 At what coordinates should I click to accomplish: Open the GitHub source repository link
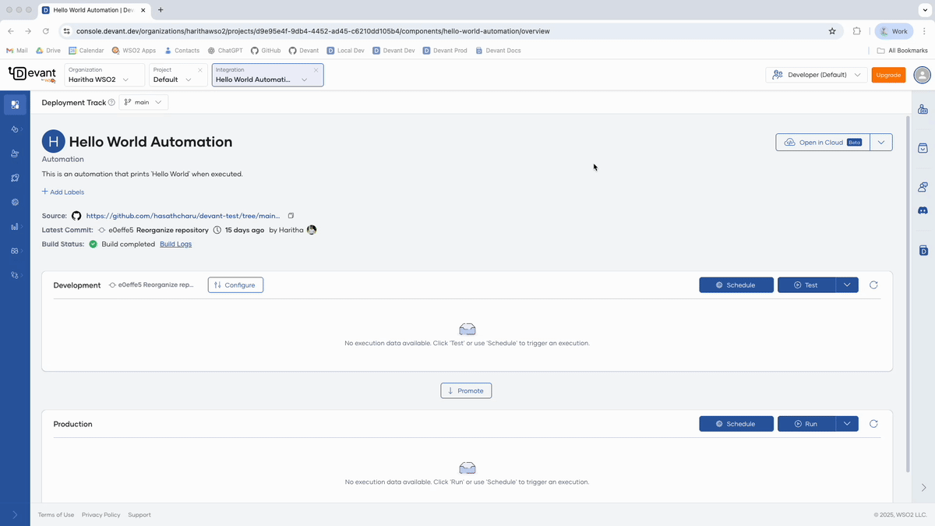182,216
